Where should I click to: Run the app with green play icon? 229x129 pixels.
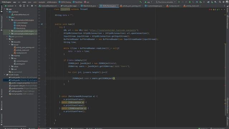point(179,2)
